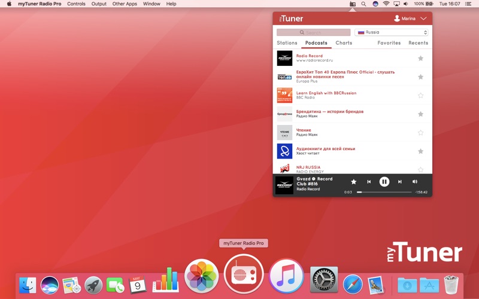Open the Other Apps menu
This screenshot has height=299, width=479.
coord(125,4)
